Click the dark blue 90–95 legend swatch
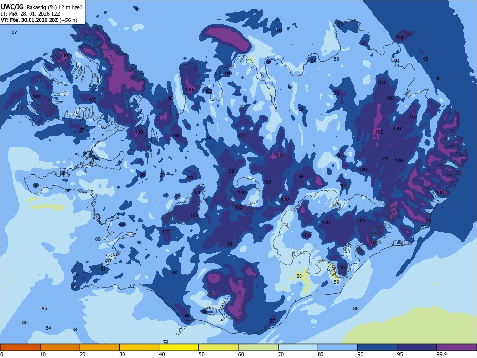 pyautogui.click(x=377, y=347)
